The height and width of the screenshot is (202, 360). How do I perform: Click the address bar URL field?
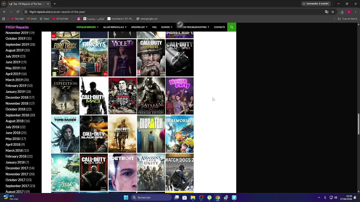point(174,12)
